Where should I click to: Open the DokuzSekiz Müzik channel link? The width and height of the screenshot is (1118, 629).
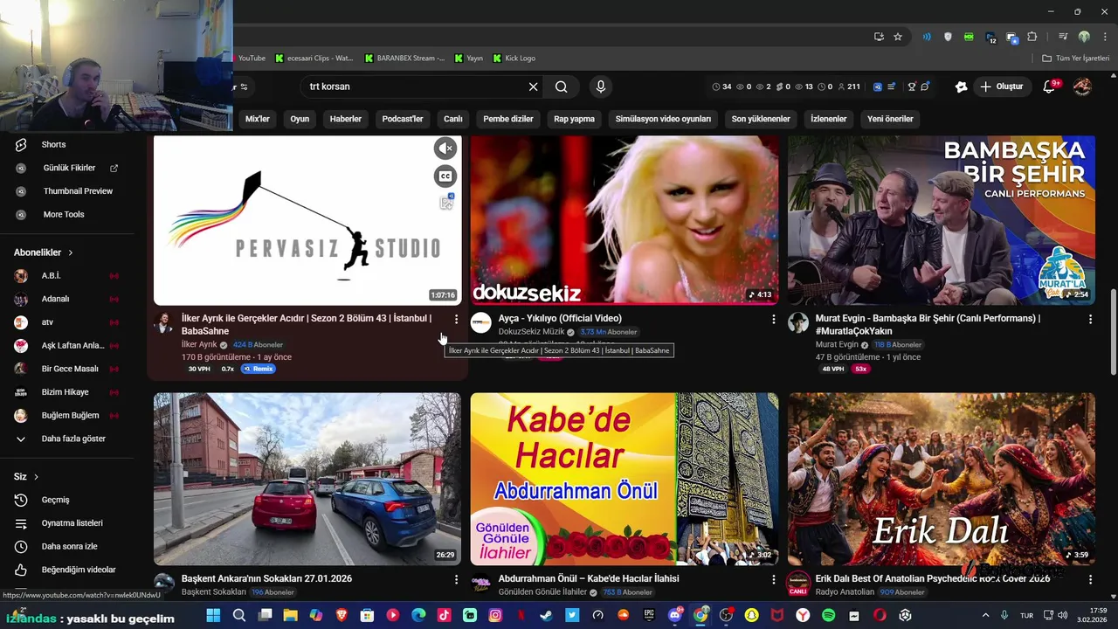click(x=531, y=332)
